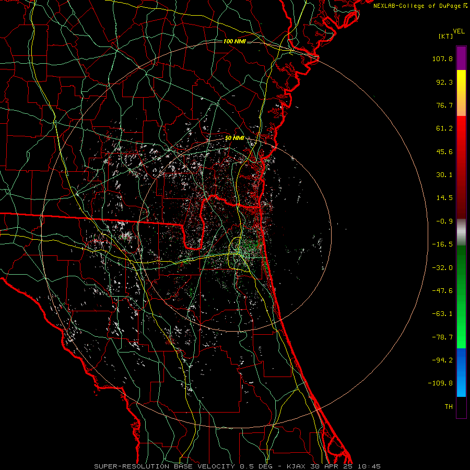Click the 61.2 velocity scale value
This screenshot has height=470, width=470.
click(x=444, y=128)
